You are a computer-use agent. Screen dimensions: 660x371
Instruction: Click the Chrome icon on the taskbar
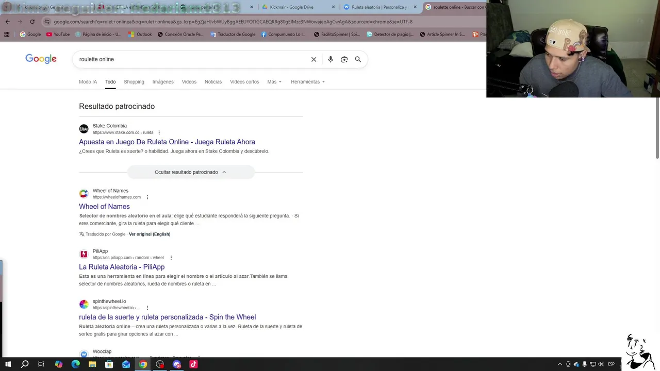tap(143, 364)
